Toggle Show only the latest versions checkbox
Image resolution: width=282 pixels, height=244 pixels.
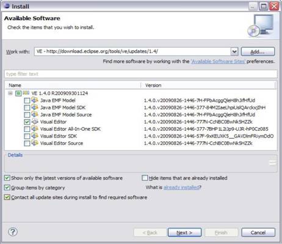7,178
